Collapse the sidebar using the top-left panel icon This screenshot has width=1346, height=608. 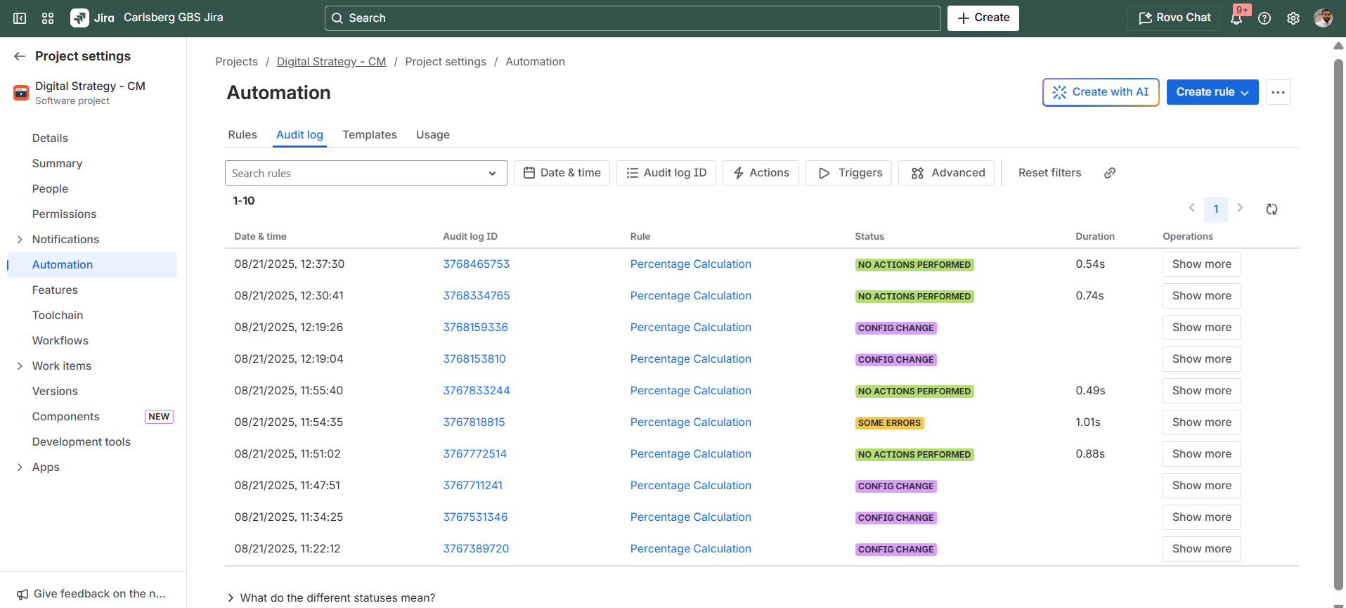coord(20,18)
